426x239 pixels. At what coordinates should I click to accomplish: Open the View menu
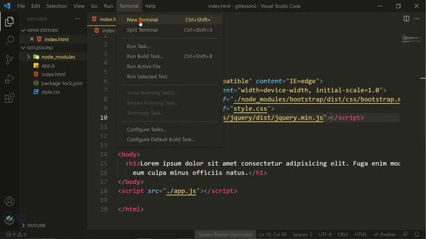pyautogui.click(x=79, y=6)
